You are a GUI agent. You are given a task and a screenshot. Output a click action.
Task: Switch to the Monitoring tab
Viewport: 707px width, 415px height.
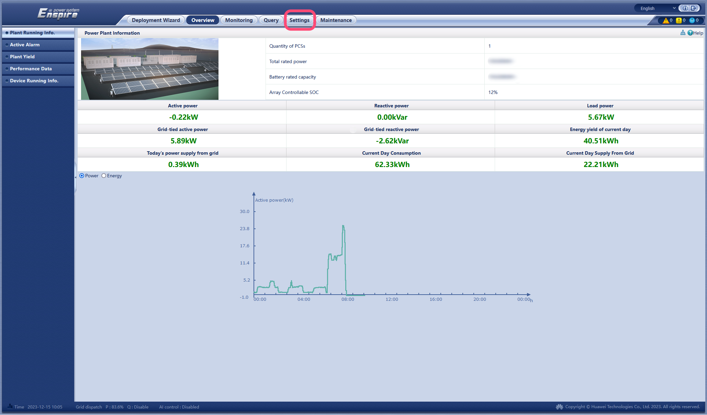(x=239, y=20)
